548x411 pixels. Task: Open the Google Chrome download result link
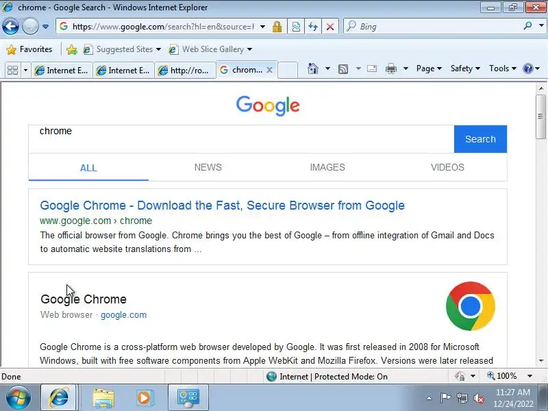point(222,205)
